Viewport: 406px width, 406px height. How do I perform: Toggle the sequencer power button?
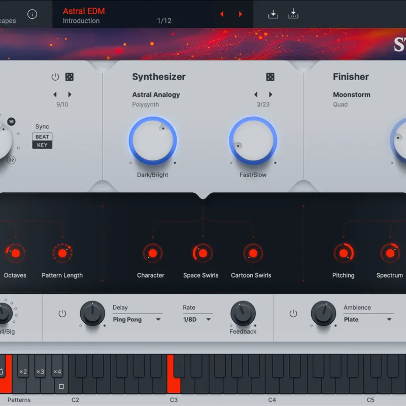pyautogui.click(x=55, y=77)
